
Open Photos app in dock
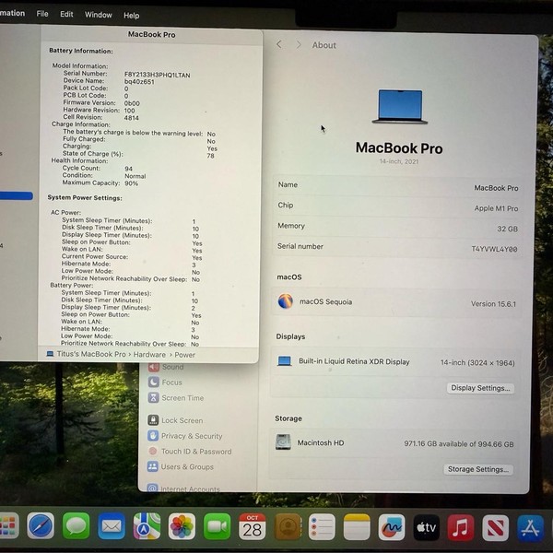tap(182, 527)
